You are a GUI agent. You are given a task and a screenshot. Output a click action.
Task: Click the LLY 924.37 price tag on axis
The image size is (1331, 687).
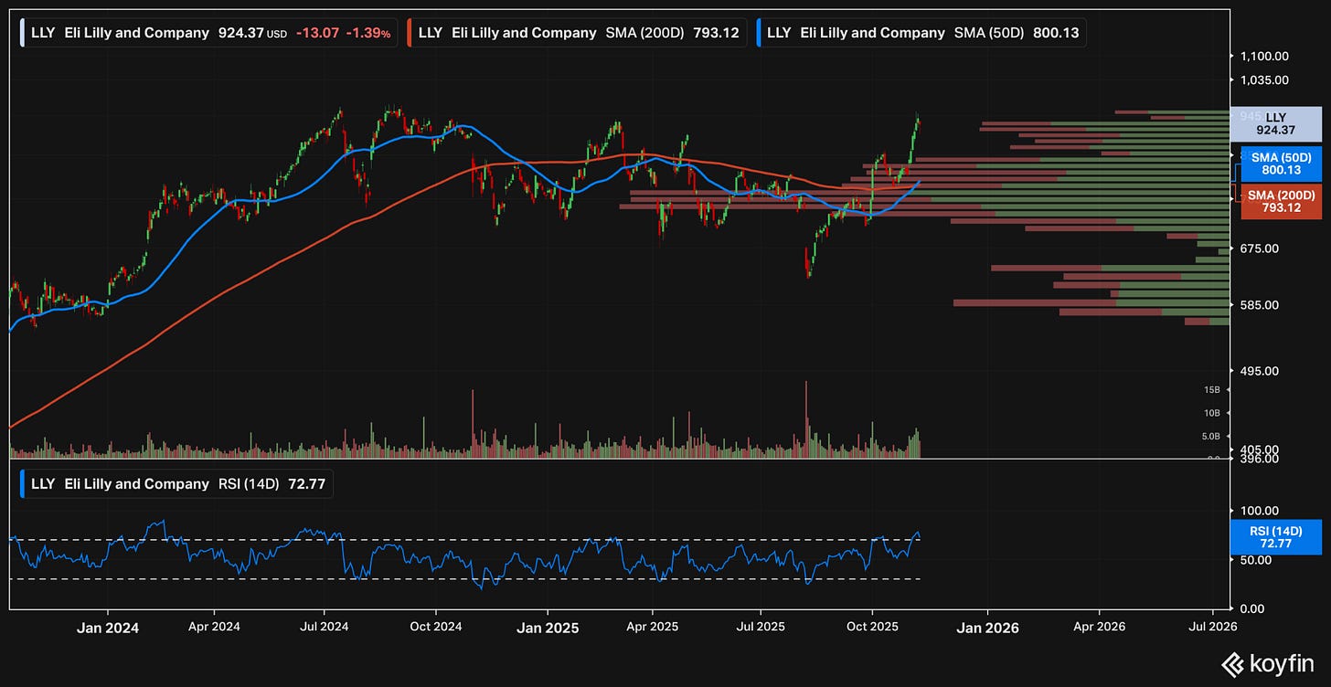[1276, 124]
